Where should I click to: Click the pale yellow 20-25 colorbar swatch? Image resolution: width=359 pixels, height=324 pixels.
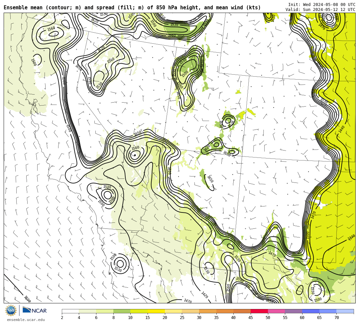(x=173, y=311)
